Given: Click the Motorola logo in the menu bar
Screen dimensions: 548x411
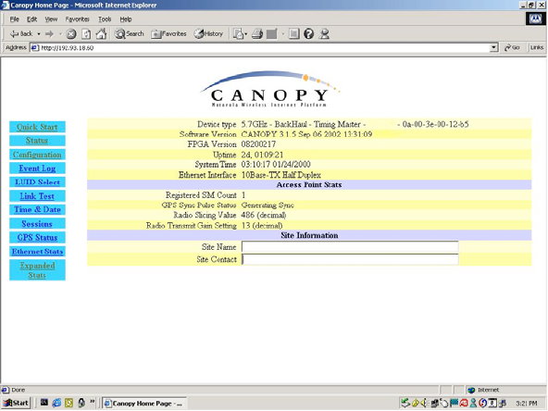Looking at the screenshot, I should coord(535,19).
